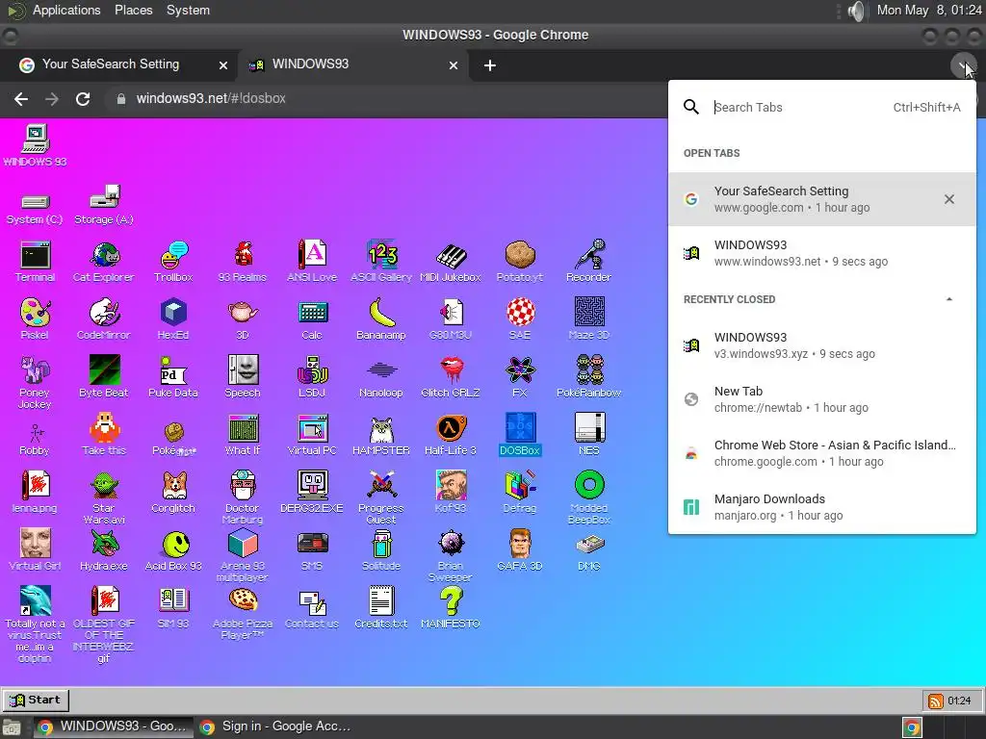The height and width of the screenshot is (739, 986).
Task: Open the Speech icon
Action: click(x=243, y=377)
